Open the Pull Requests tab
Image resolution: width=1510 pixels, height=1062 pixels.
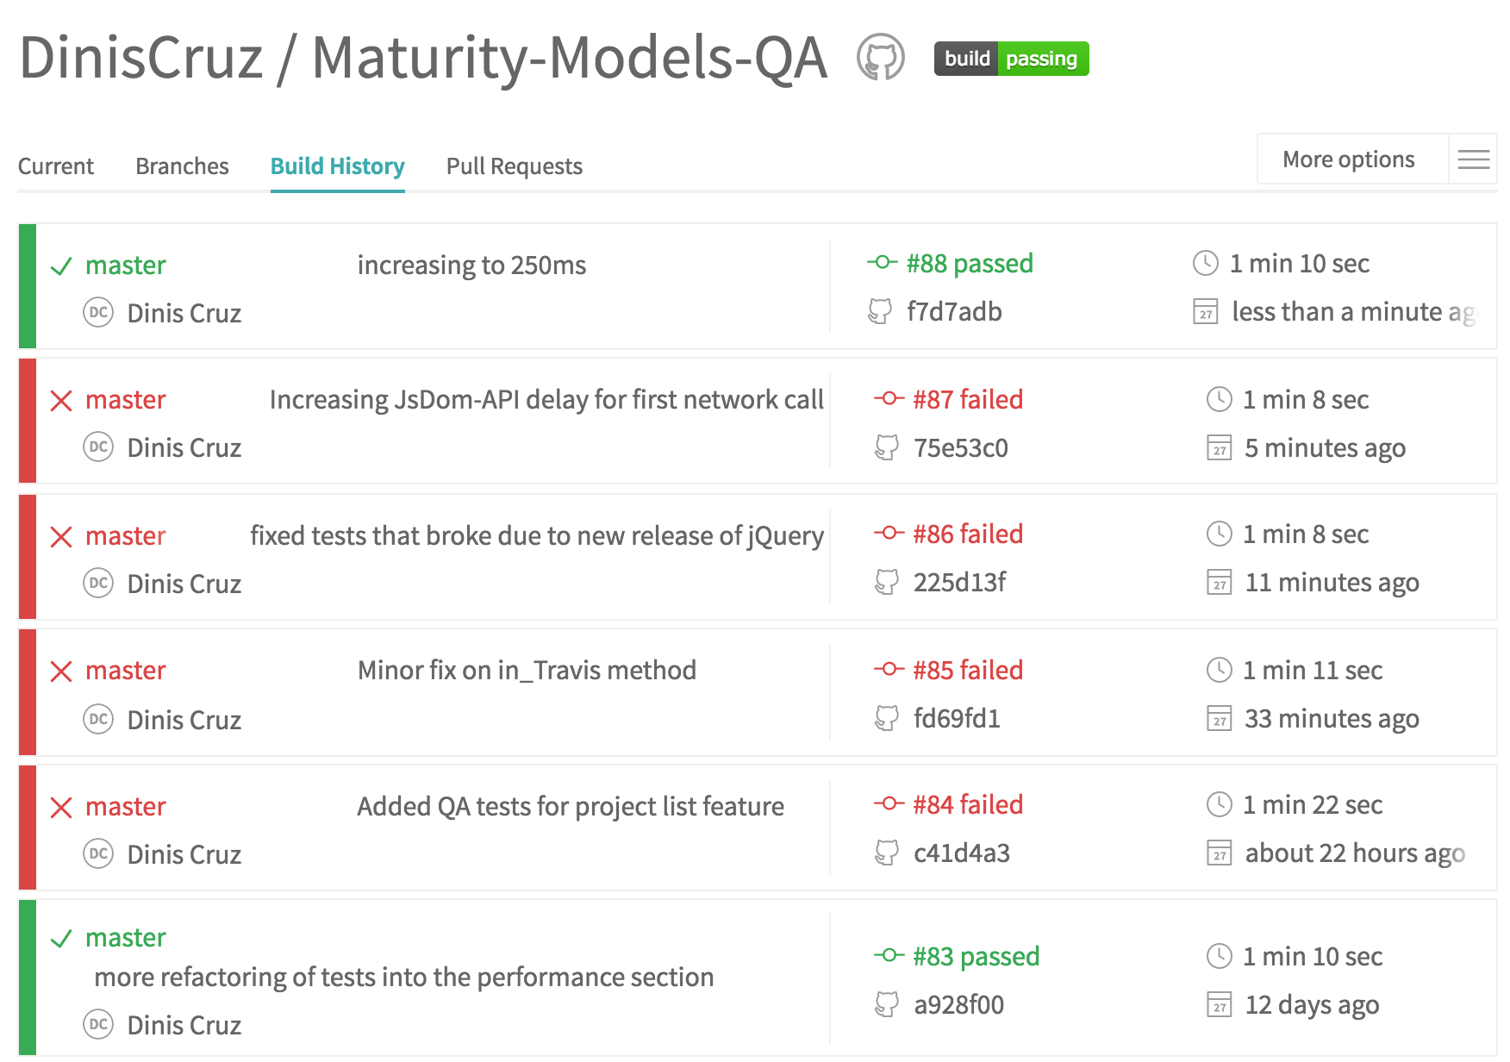coord(515,166)
